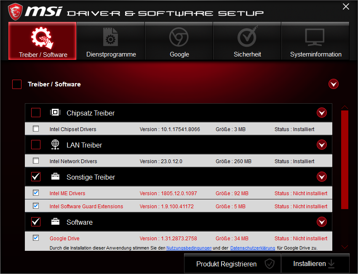Click the red vertical scrollbar thumb
Image resolution: width=358 pixels, height=274 pixels.
click(345, 160)
